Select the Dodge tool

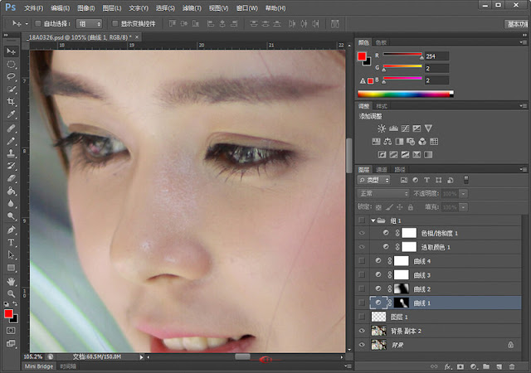[x=11, y=216]
